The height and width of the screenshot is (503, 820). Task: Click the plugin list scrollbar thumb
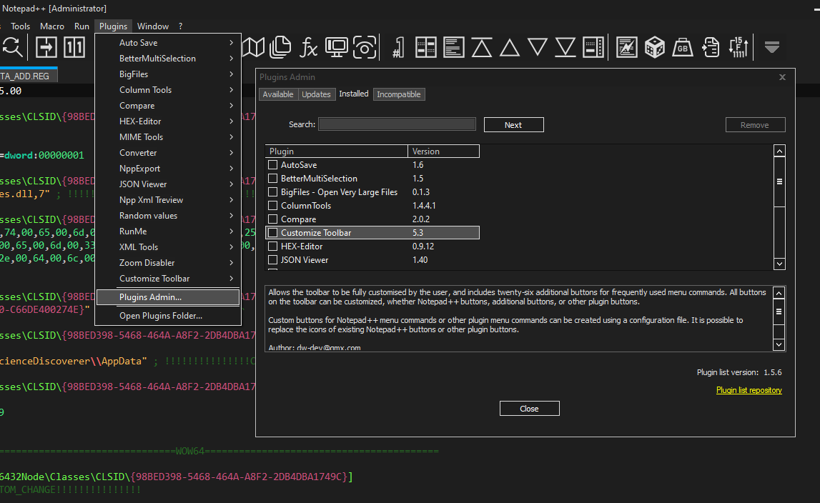tap(779, 182)
